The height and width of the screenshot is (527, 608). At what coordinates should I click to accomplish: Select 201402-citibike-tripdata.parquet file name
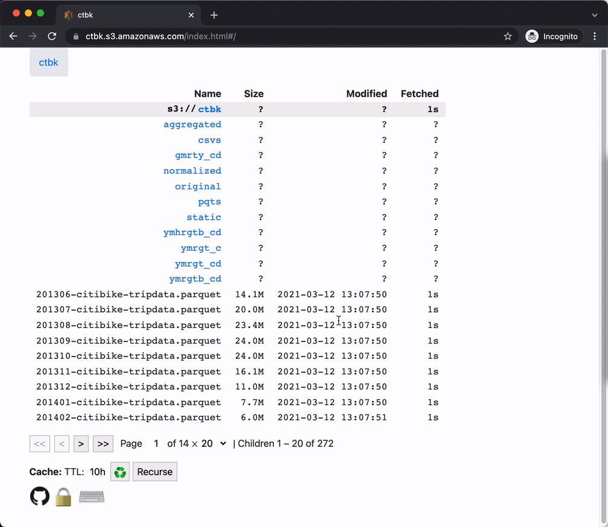128,417
